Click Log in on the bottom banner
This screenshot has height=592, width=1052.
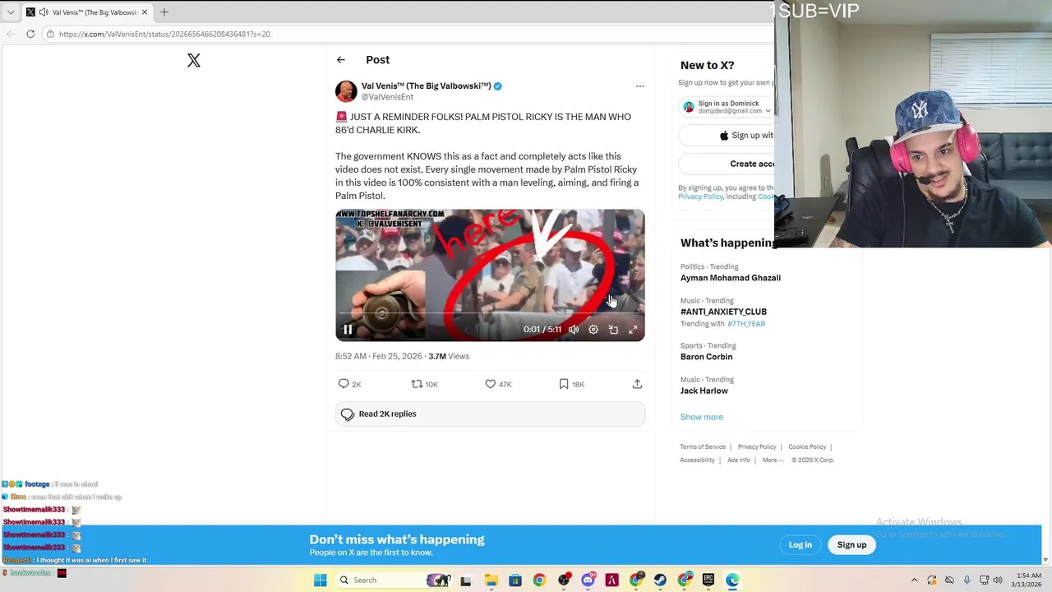[801, 545]
